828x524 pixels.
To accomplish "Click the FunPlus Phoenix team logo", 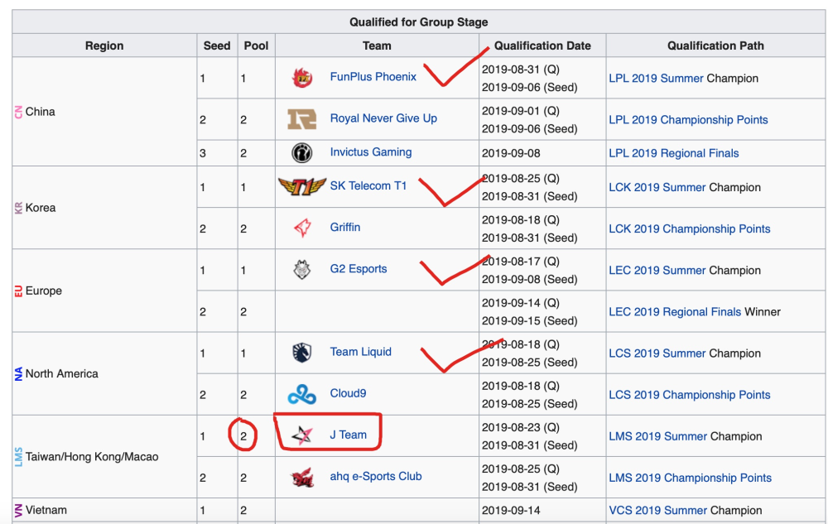I will [x=302, y=78].
